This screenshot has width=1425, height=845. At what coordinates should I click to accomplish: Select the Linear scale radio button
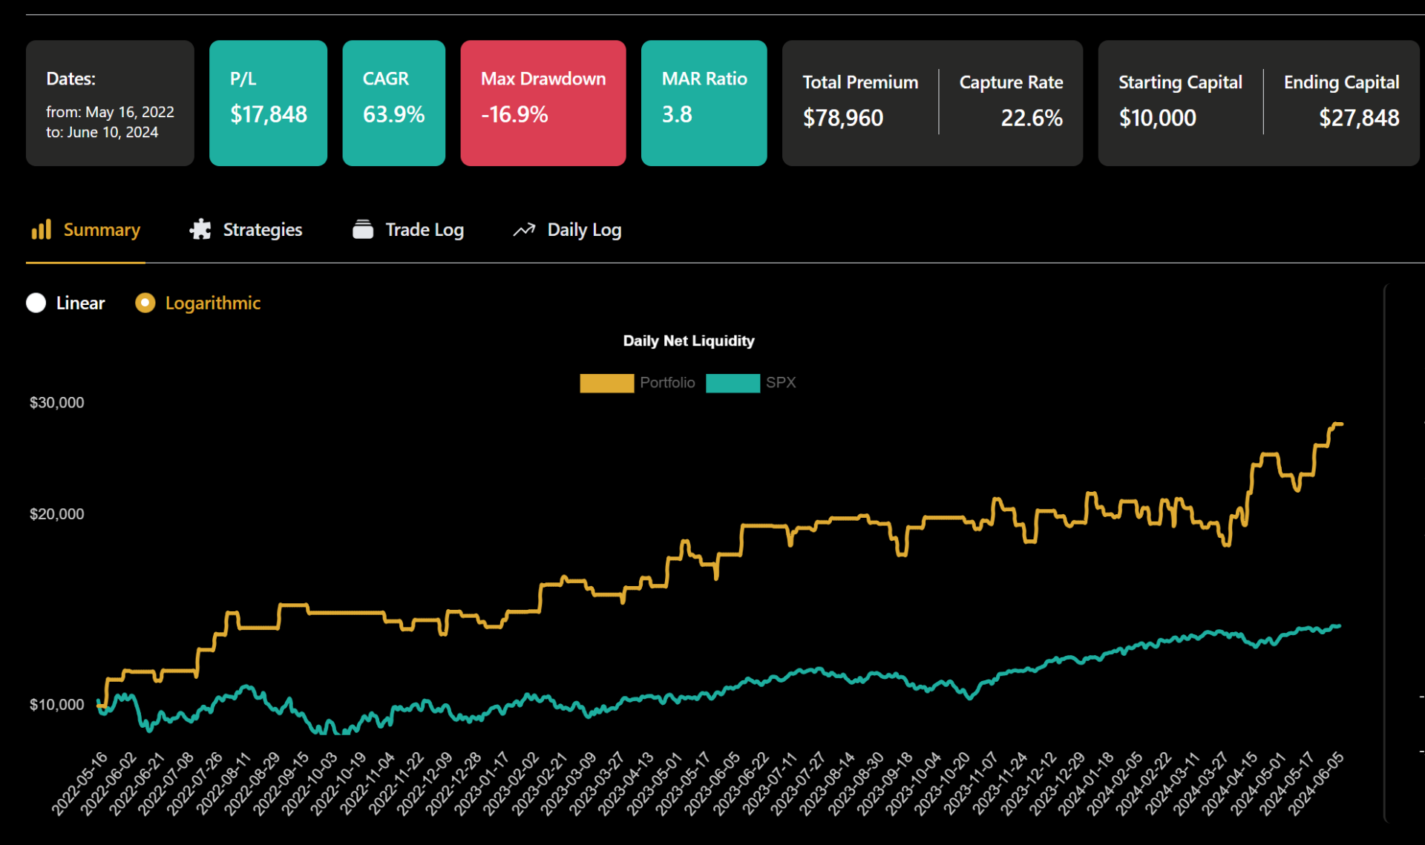coord(36,303)
